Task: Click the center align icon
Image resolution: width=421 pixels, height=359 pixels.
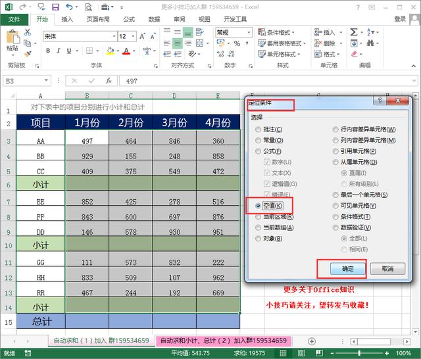Action: [177, 43]
